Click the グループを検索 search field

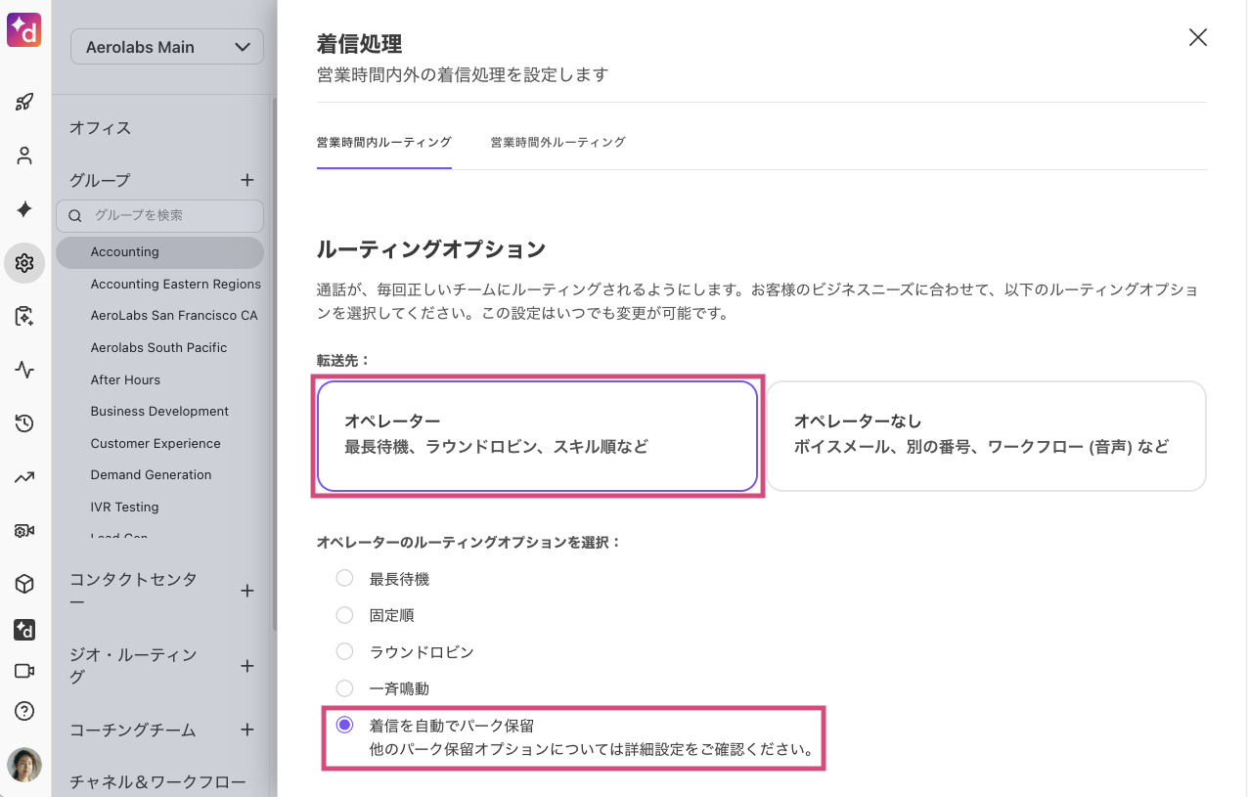click(166, 215)
